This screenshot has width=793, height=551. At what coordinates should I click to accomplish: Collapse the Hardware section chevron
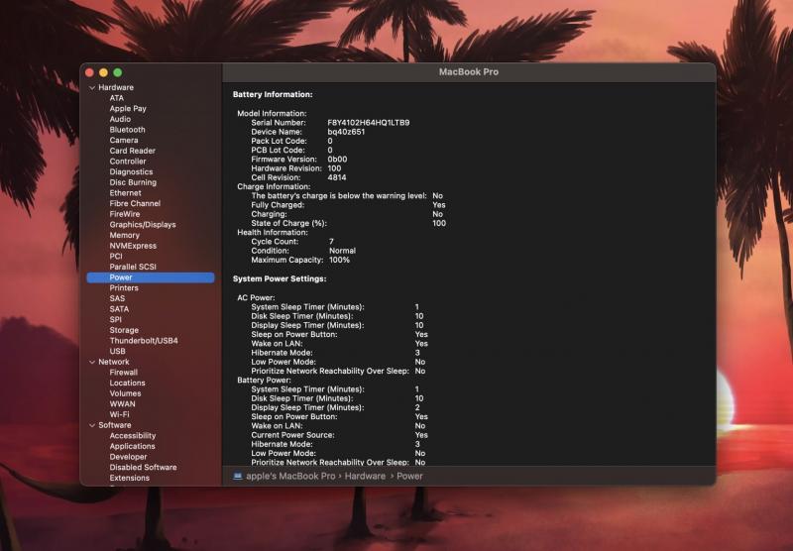click(92, 87)
